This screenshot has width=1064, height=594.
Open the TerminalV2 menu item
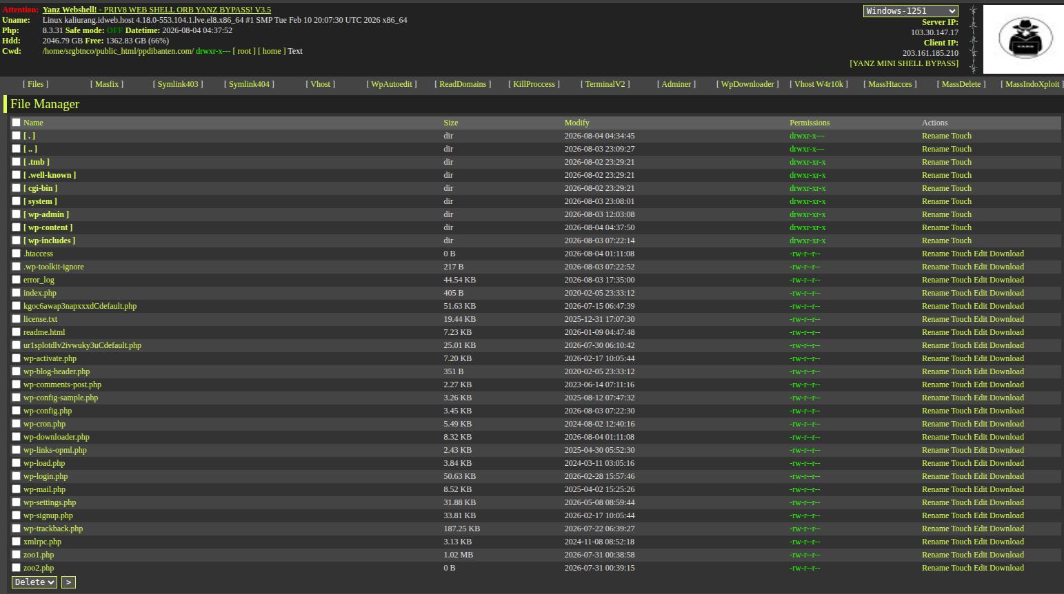pos(605,84)
